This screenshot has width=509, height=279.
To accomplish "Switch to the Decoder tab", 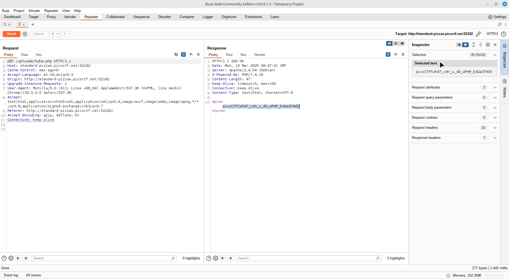I will point(164,17).
